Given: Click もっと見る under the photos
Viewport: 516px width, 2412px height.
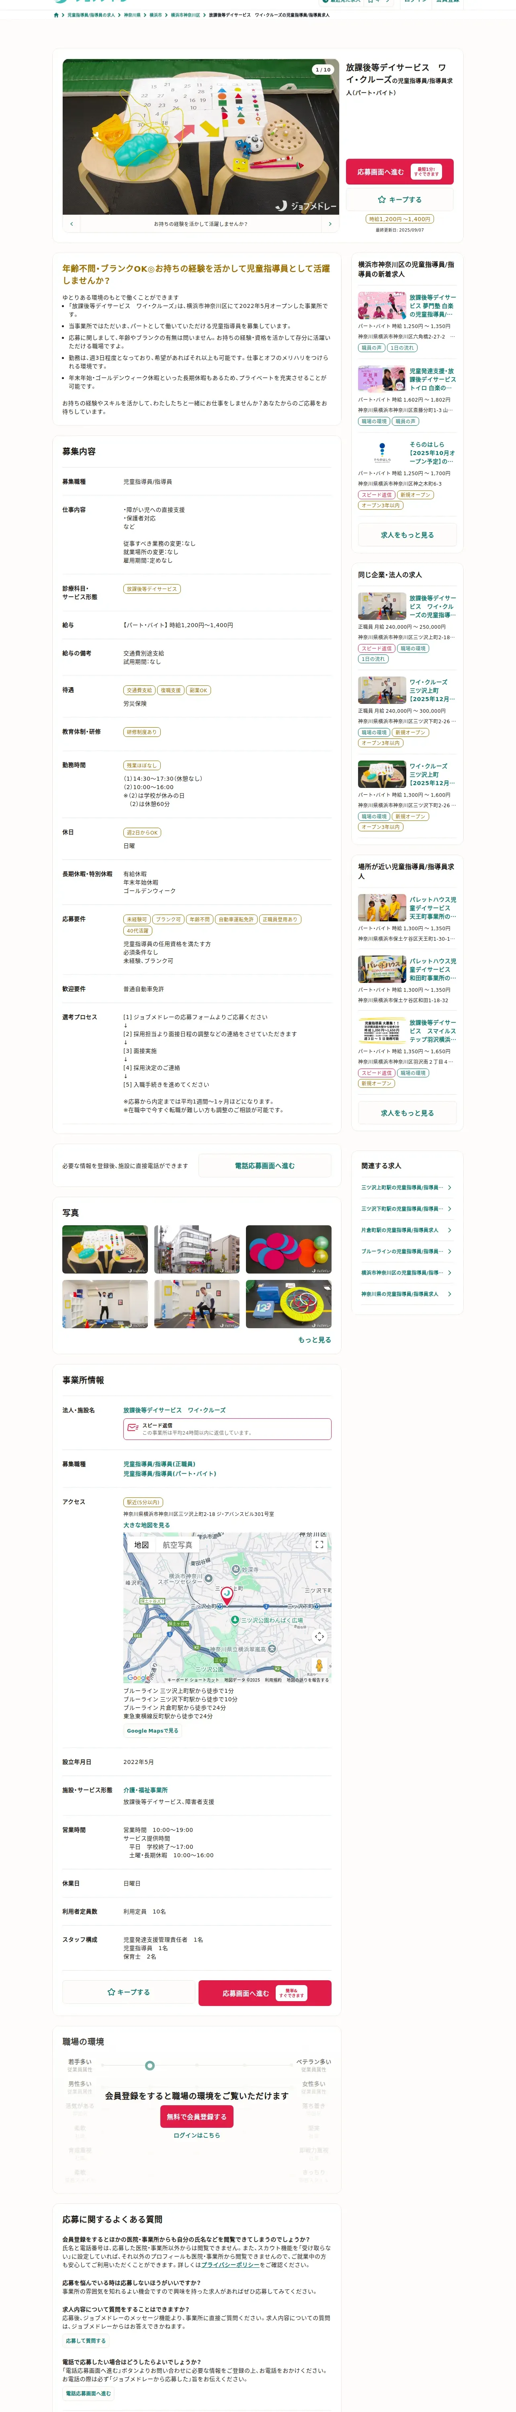Looking at the screenshot, I should 315,1340.
